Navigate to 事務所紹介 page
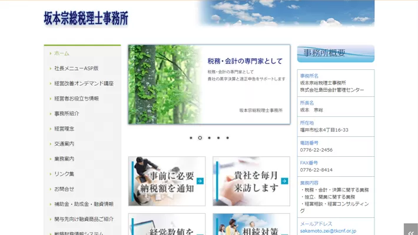This screenshot has height=235, width=418. tap(67, 113)
